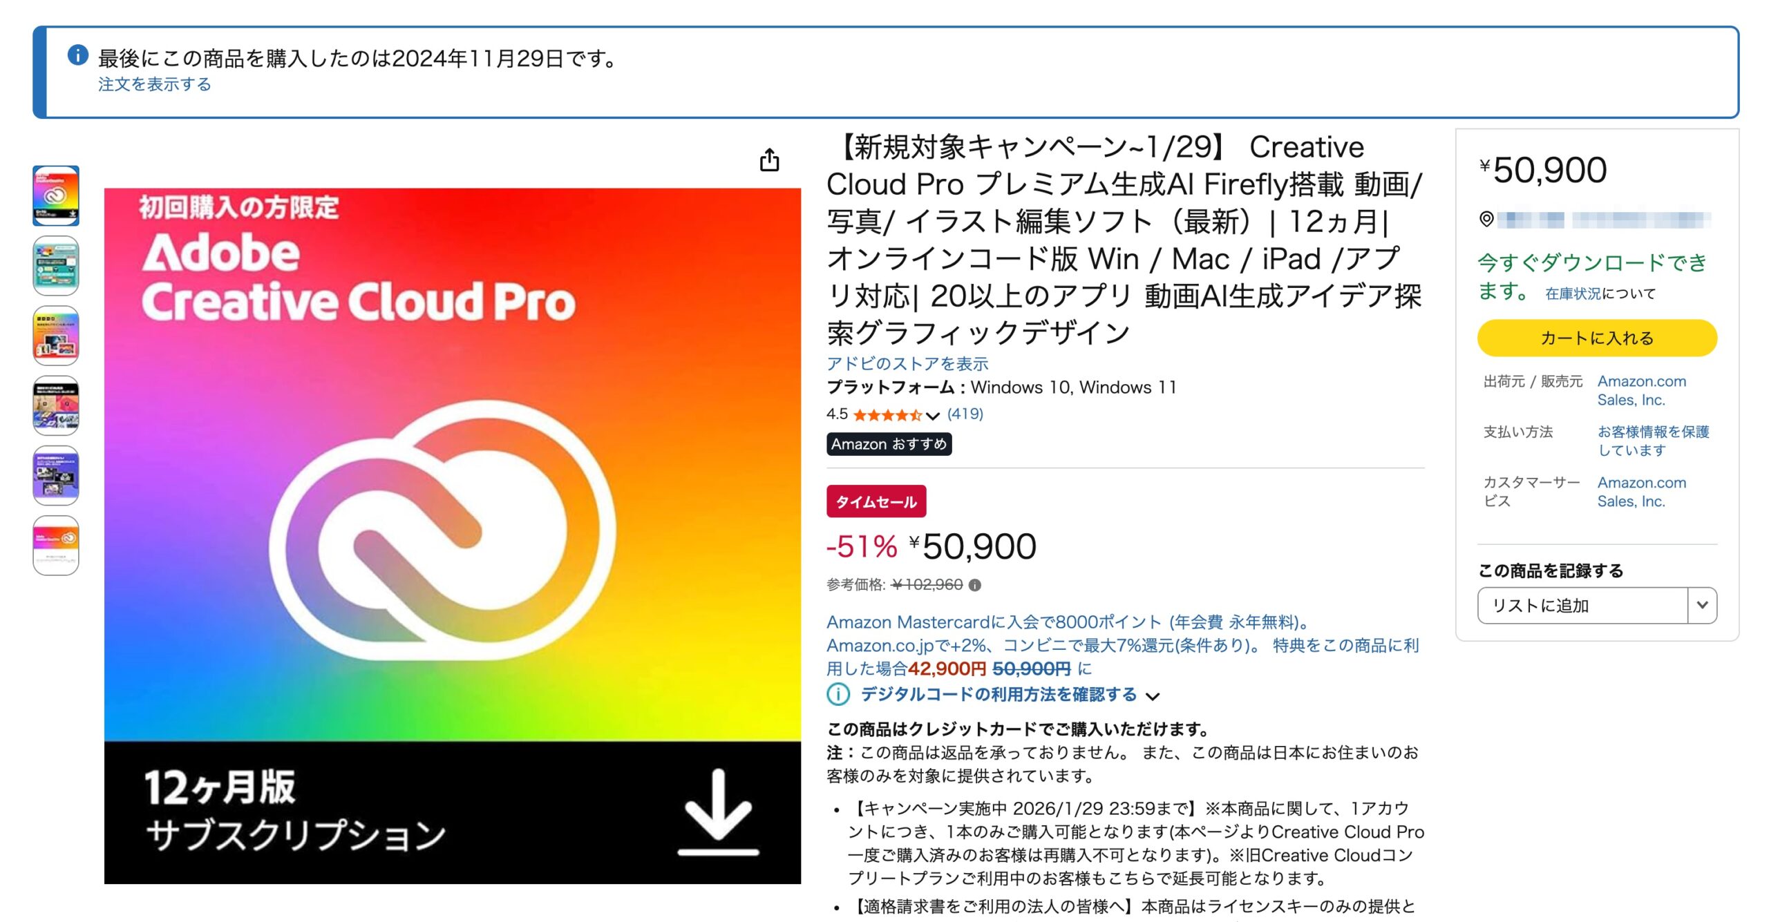Click the -51% discount text
Image resolution: width=1769 pixels, height=922 pixels.
(862, 546)
